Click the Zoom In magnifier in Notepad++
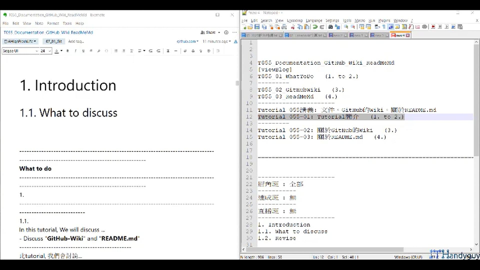480x270 pixels. point(346,27)
